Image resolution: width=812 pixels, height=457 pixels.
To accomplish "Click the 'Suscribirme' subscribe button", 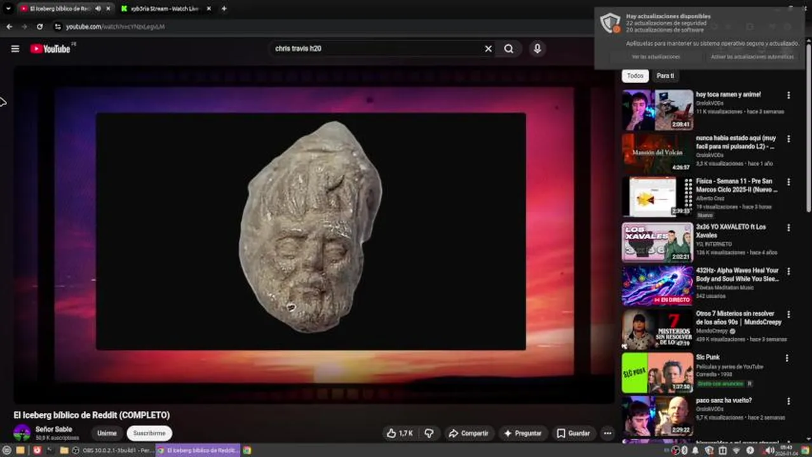I will click(149, 433).
